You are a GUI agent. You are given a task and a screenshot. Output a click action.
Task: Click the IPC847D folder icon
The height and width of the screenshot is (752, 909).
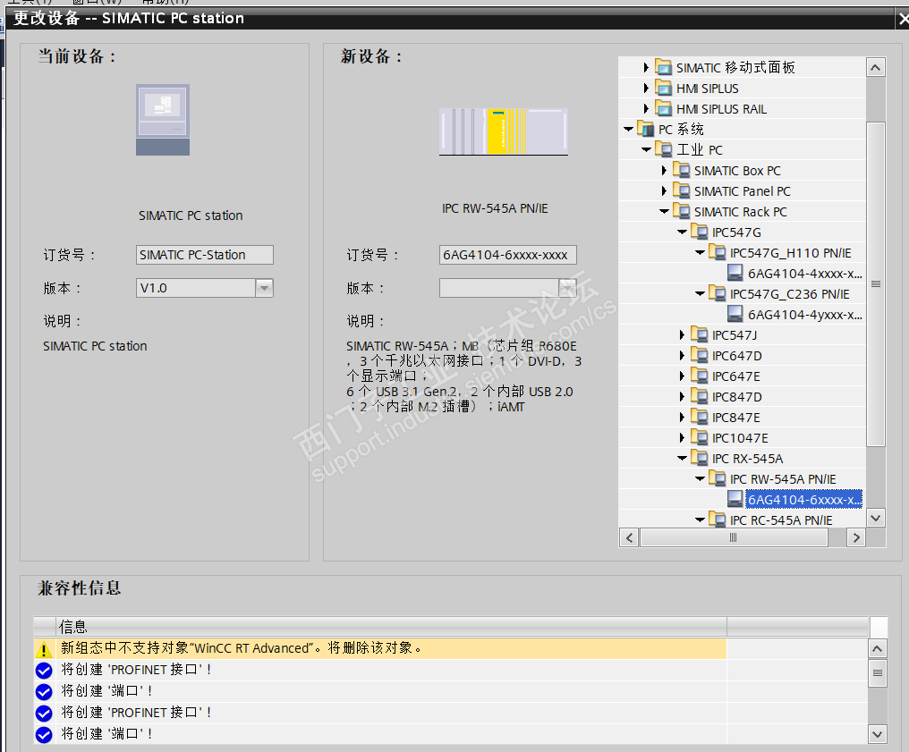(x=699, y=396)
